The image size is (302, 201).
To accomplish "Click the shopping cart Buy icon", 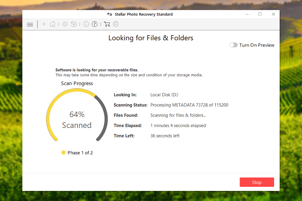I will (x=107, y=24).
